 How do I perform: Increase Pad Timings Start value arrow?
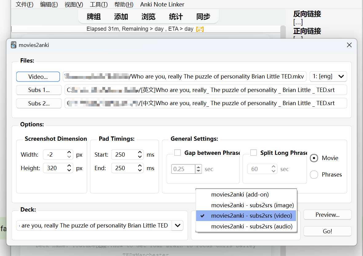tap(140, 152)
